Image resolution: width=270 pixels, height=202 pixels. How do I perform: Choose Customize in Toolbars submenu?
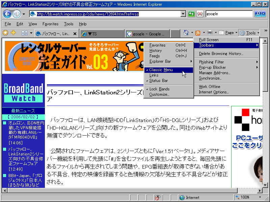[x=169, y=94]
